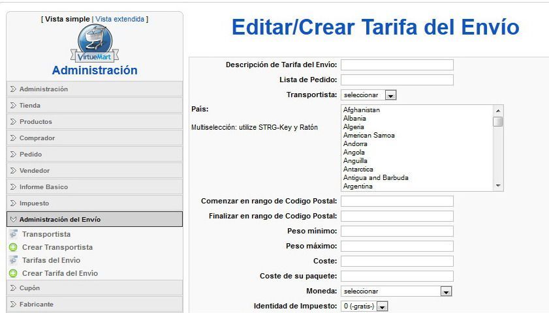Click the Tarifas del Envío list icon
The image size is (549, 313).
click(x=13, y=260)
